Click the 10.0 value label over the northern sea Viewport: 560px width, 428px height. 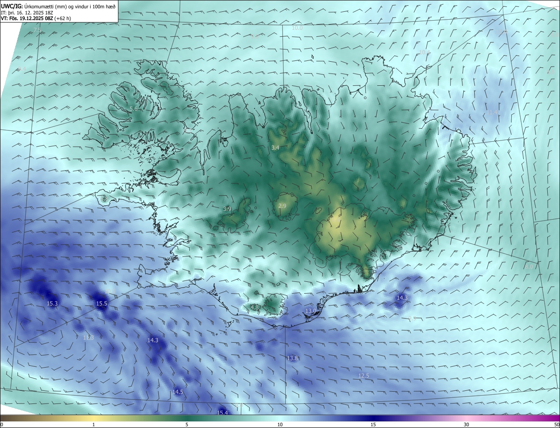pyautogui.click(x=297, y=28)
